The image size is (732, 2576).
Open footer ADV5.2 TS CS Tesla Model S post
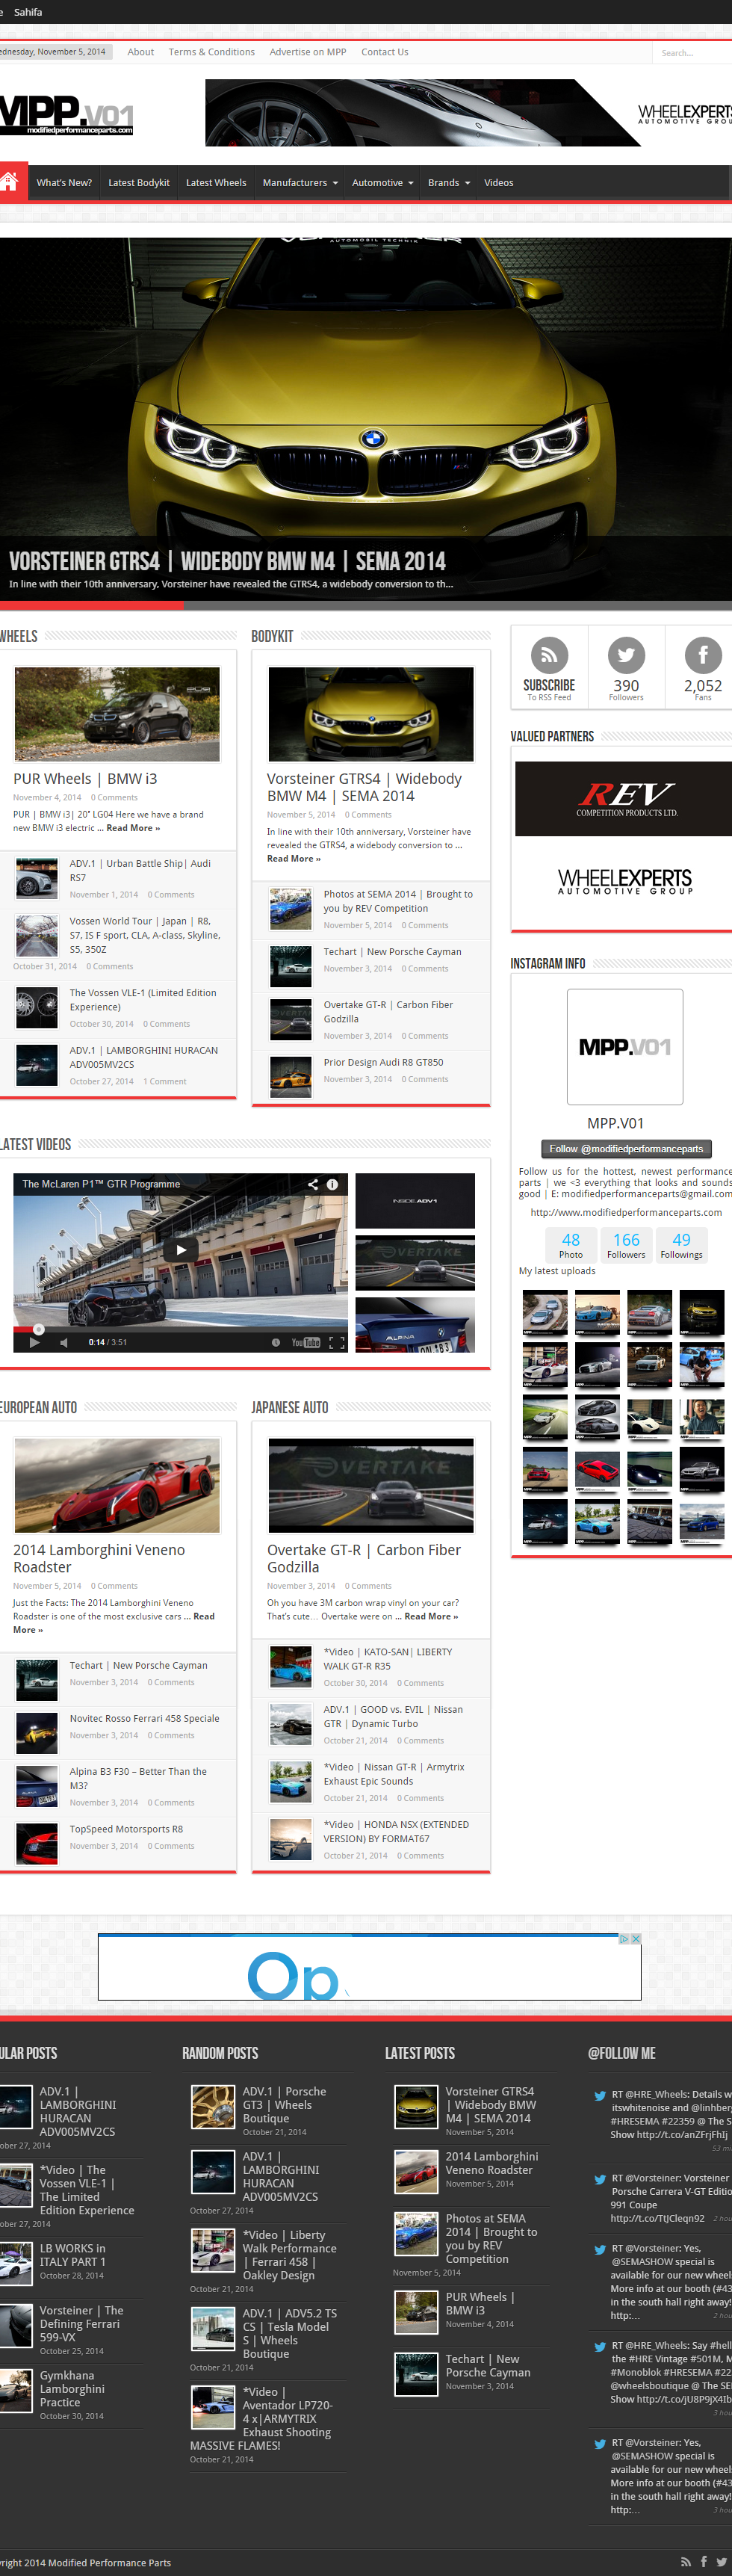tap(289, 2333)
